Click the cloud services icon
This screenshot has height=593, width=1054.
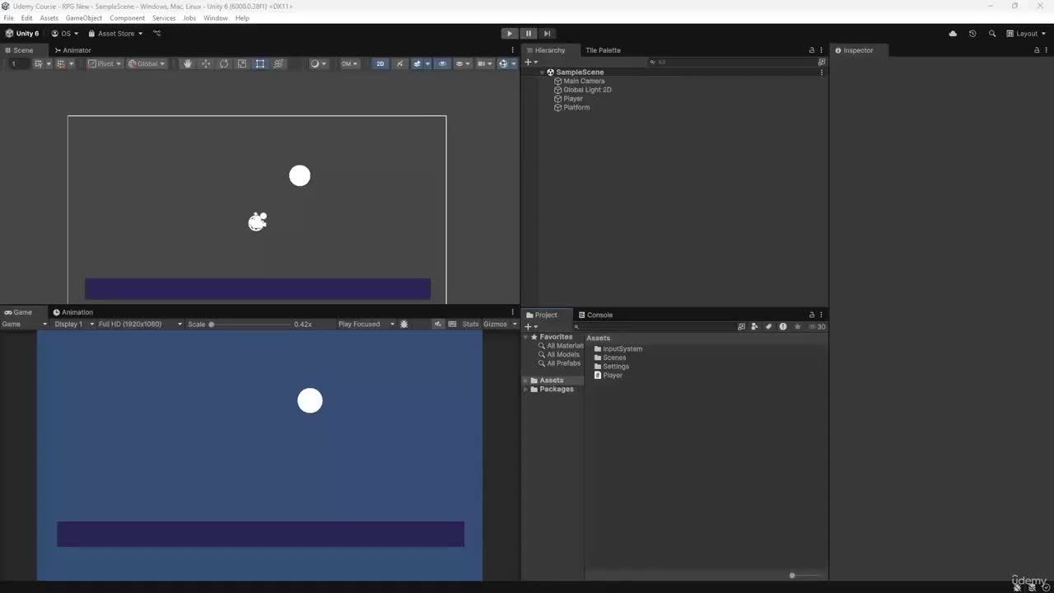point(954,34)
